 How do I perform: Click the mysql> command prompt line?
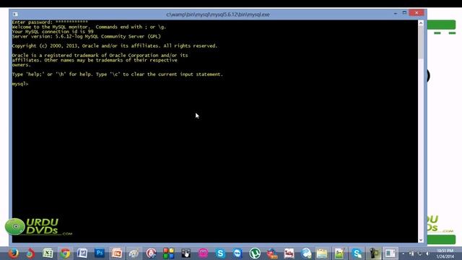pyautogui.click(x=20, y=84)
